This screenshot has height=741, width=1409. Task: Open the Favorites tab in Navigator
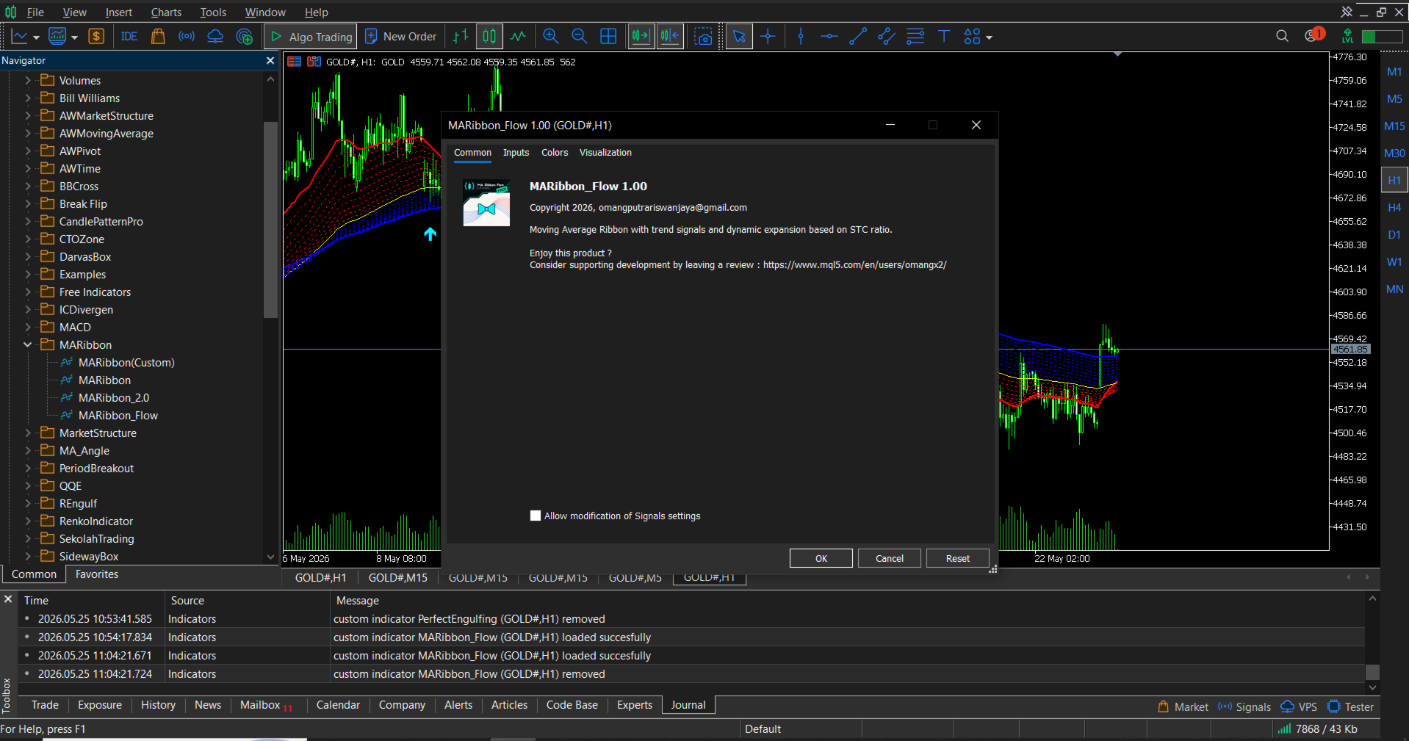click(97, 574)
